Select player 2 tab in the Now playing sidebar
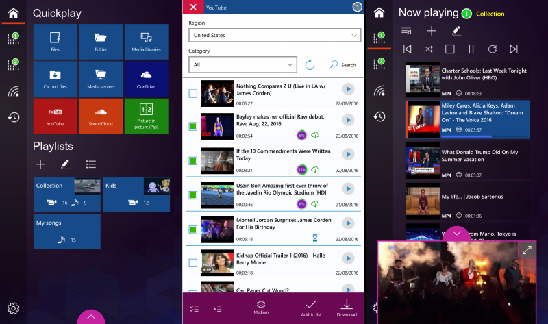This screenshot has height=324, width=548. tap(379, 64)
